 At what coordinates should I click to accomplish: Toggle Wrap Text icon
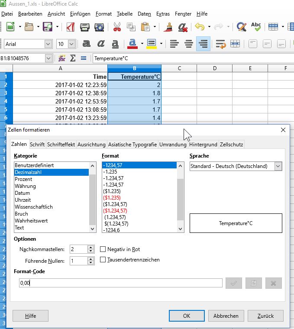(221, 44)
